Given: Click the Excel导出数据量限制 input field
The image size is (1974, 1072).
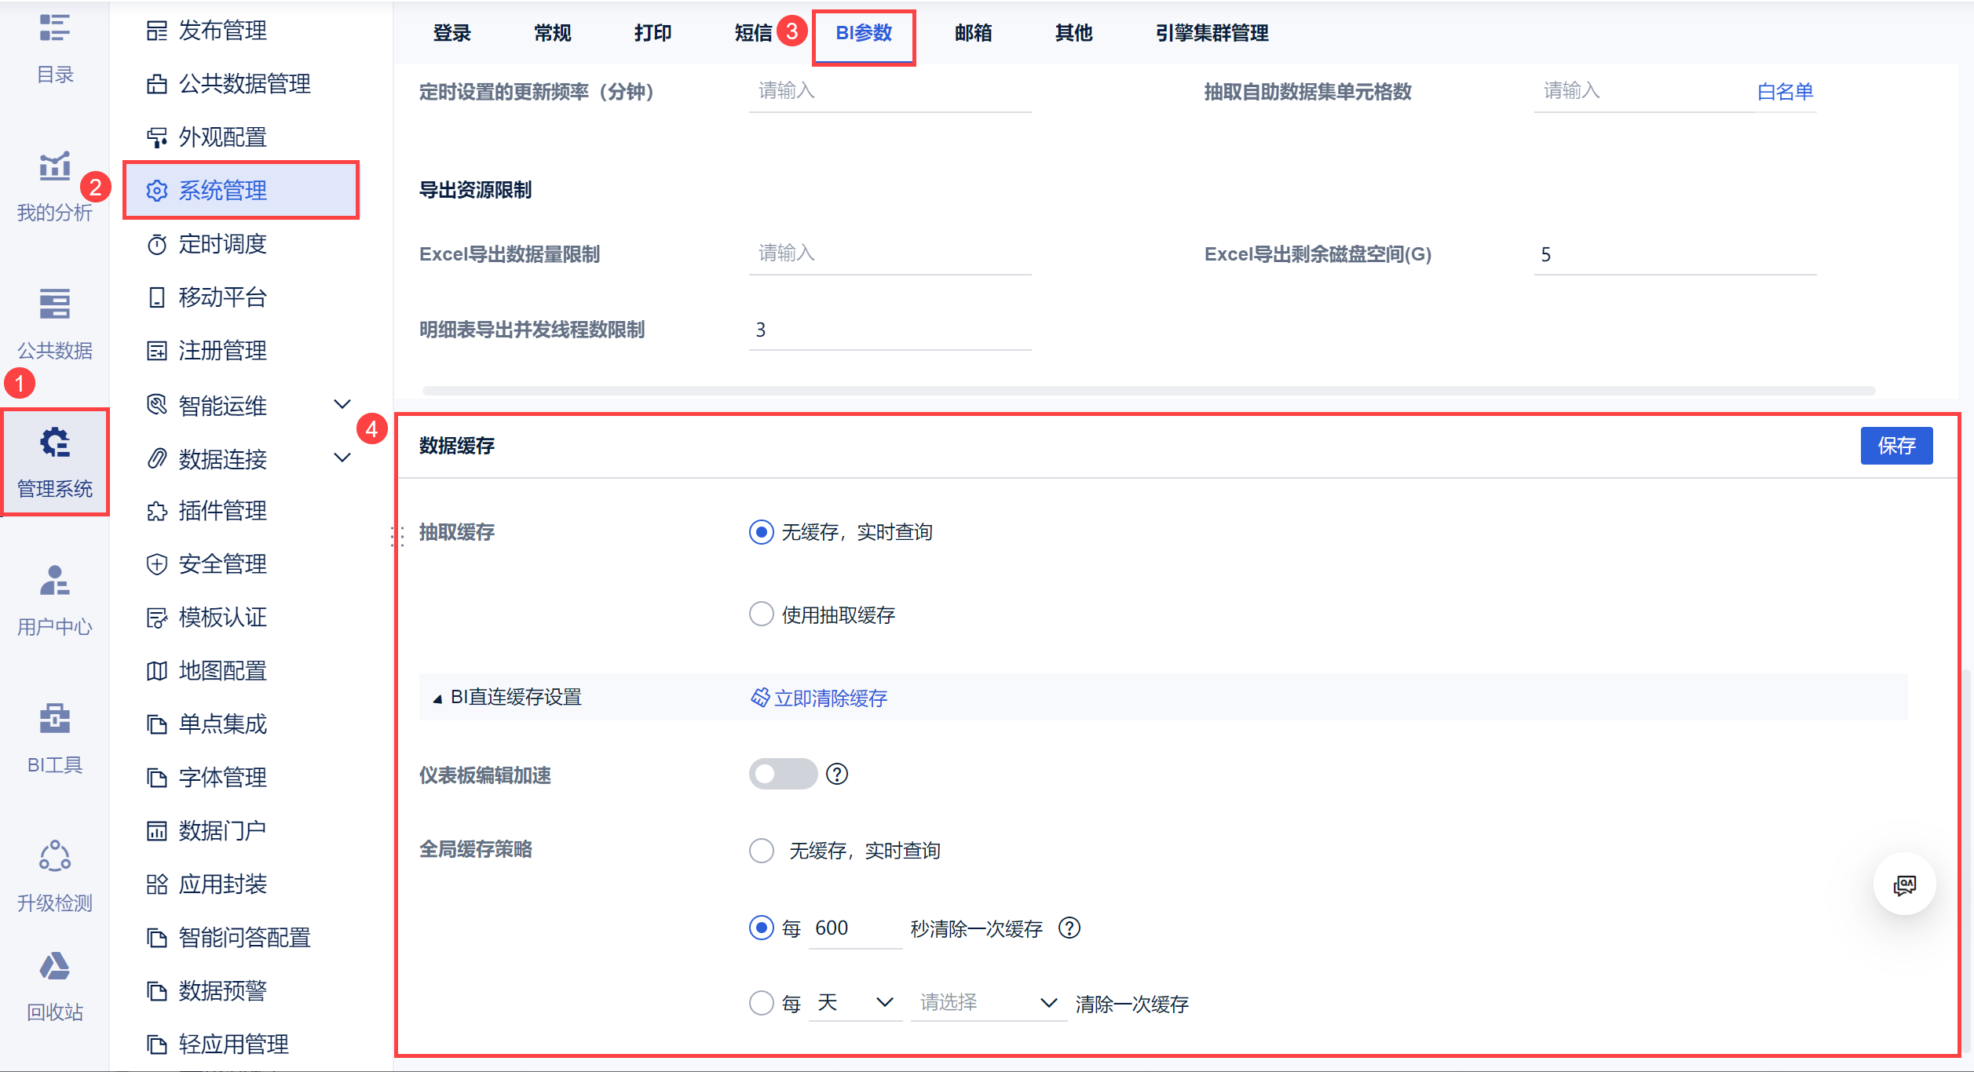Looking at the screenshot, I should [x=889, y=253].
